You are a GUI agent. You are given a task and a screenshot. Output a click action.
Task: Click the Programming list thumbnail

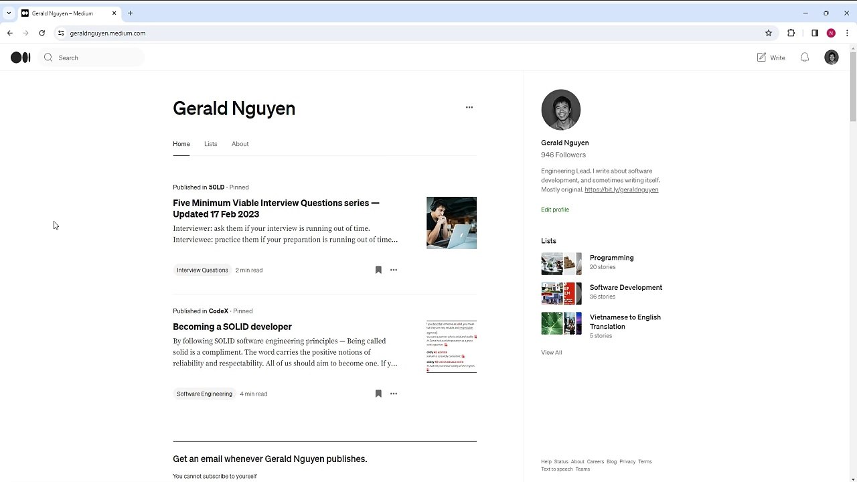click(x=561, y=264)
